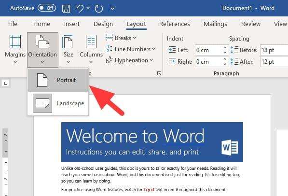Toggle the AutoSave switch
This screenshot has height=196, width=288.
(x=47, y=8)
